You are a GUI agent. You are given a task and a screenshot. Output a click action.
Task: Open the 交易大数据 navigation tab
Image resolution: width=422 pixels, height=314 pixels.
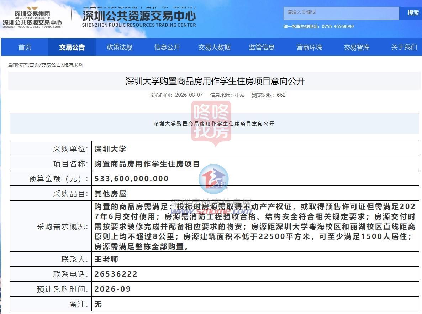214,47
